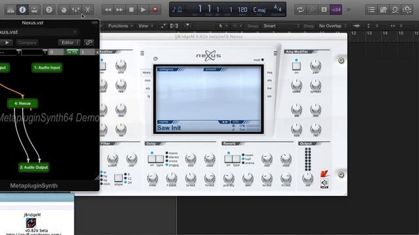Select the stereo delay mode
The height and width of the screenshot is (235, 419).
point(172,157)
